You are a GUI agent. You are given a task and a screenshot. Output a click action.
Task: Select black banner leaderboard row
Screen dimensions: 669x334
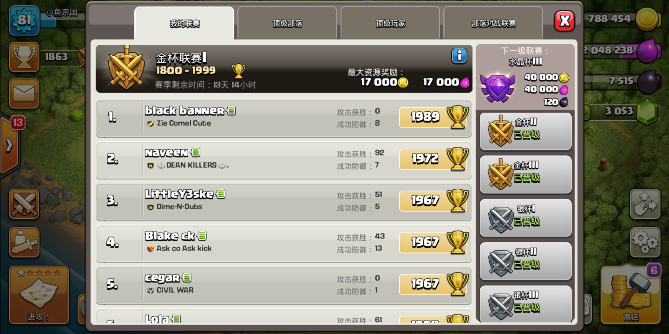(x=284, y=118)
